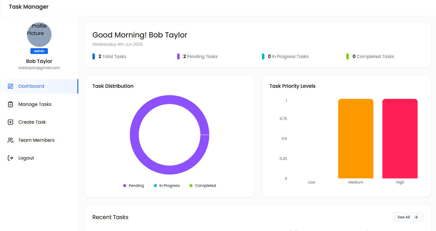Image resolution: width=436 pixels, height=231 pixels.
Task: Toggle the In Progress legend item
Action: coord(167,186)
